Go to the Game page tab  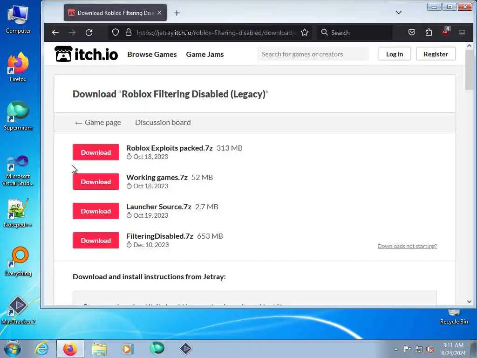click(x=98, y=123)
